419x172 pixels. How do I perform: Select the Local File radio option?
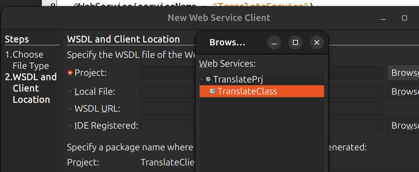point(70,92)
